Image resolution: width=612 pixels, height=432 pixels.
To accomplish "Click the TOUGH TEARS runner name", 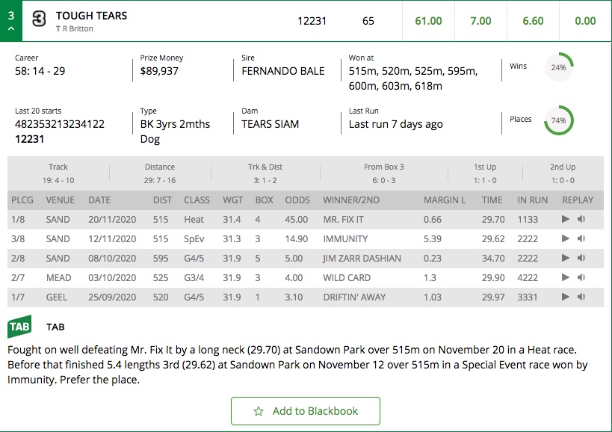I will 91,16.
